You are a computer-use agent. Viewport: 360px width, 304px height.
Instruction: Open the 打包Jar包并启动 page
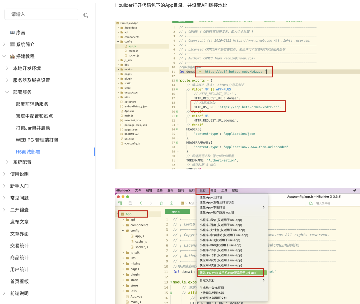click(x=33, y=128)
